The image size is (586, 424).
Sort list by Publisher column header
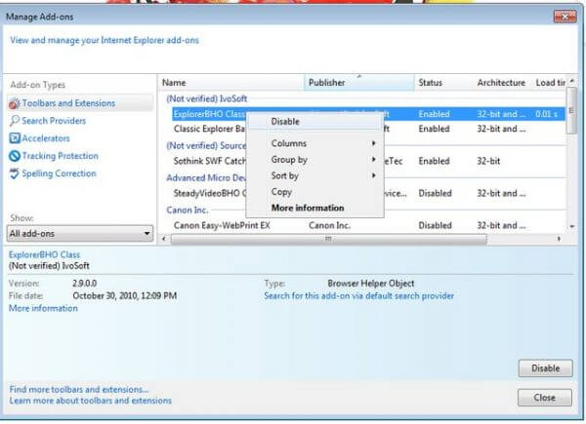359,83
